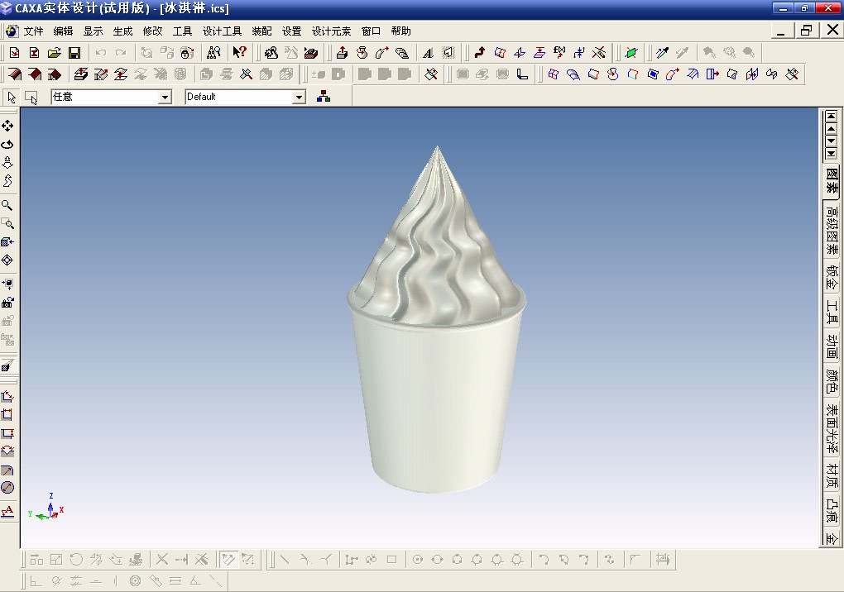Open the 设计工具 menu
Screen dimensions: 844x592
(x=223, y=31)
